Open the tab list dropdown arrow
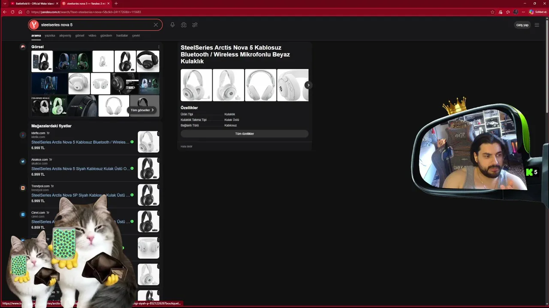 pyautogui.click(x=4, y=3)
